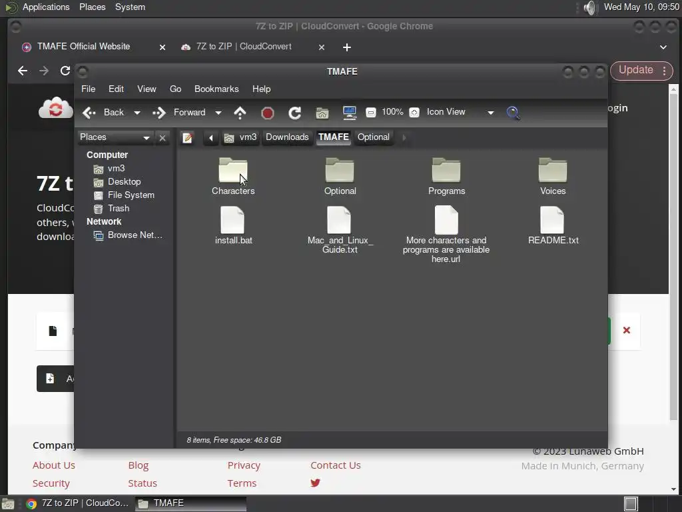Select Desktop in the Places sidebar
This screenshot has width=682, height=512.
click(117, 181)
